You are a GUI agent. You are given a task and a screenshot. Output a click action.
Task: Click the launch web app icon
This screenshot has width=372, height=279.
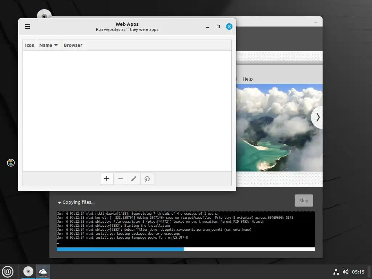pos(147,179)
